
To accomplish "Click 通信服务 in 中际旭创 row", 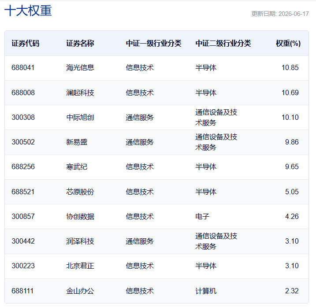I will pos(140,118).
